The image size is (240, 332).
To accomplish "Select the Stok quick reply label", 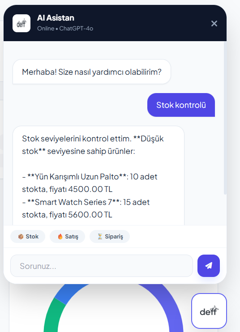I will click(32, 237).
